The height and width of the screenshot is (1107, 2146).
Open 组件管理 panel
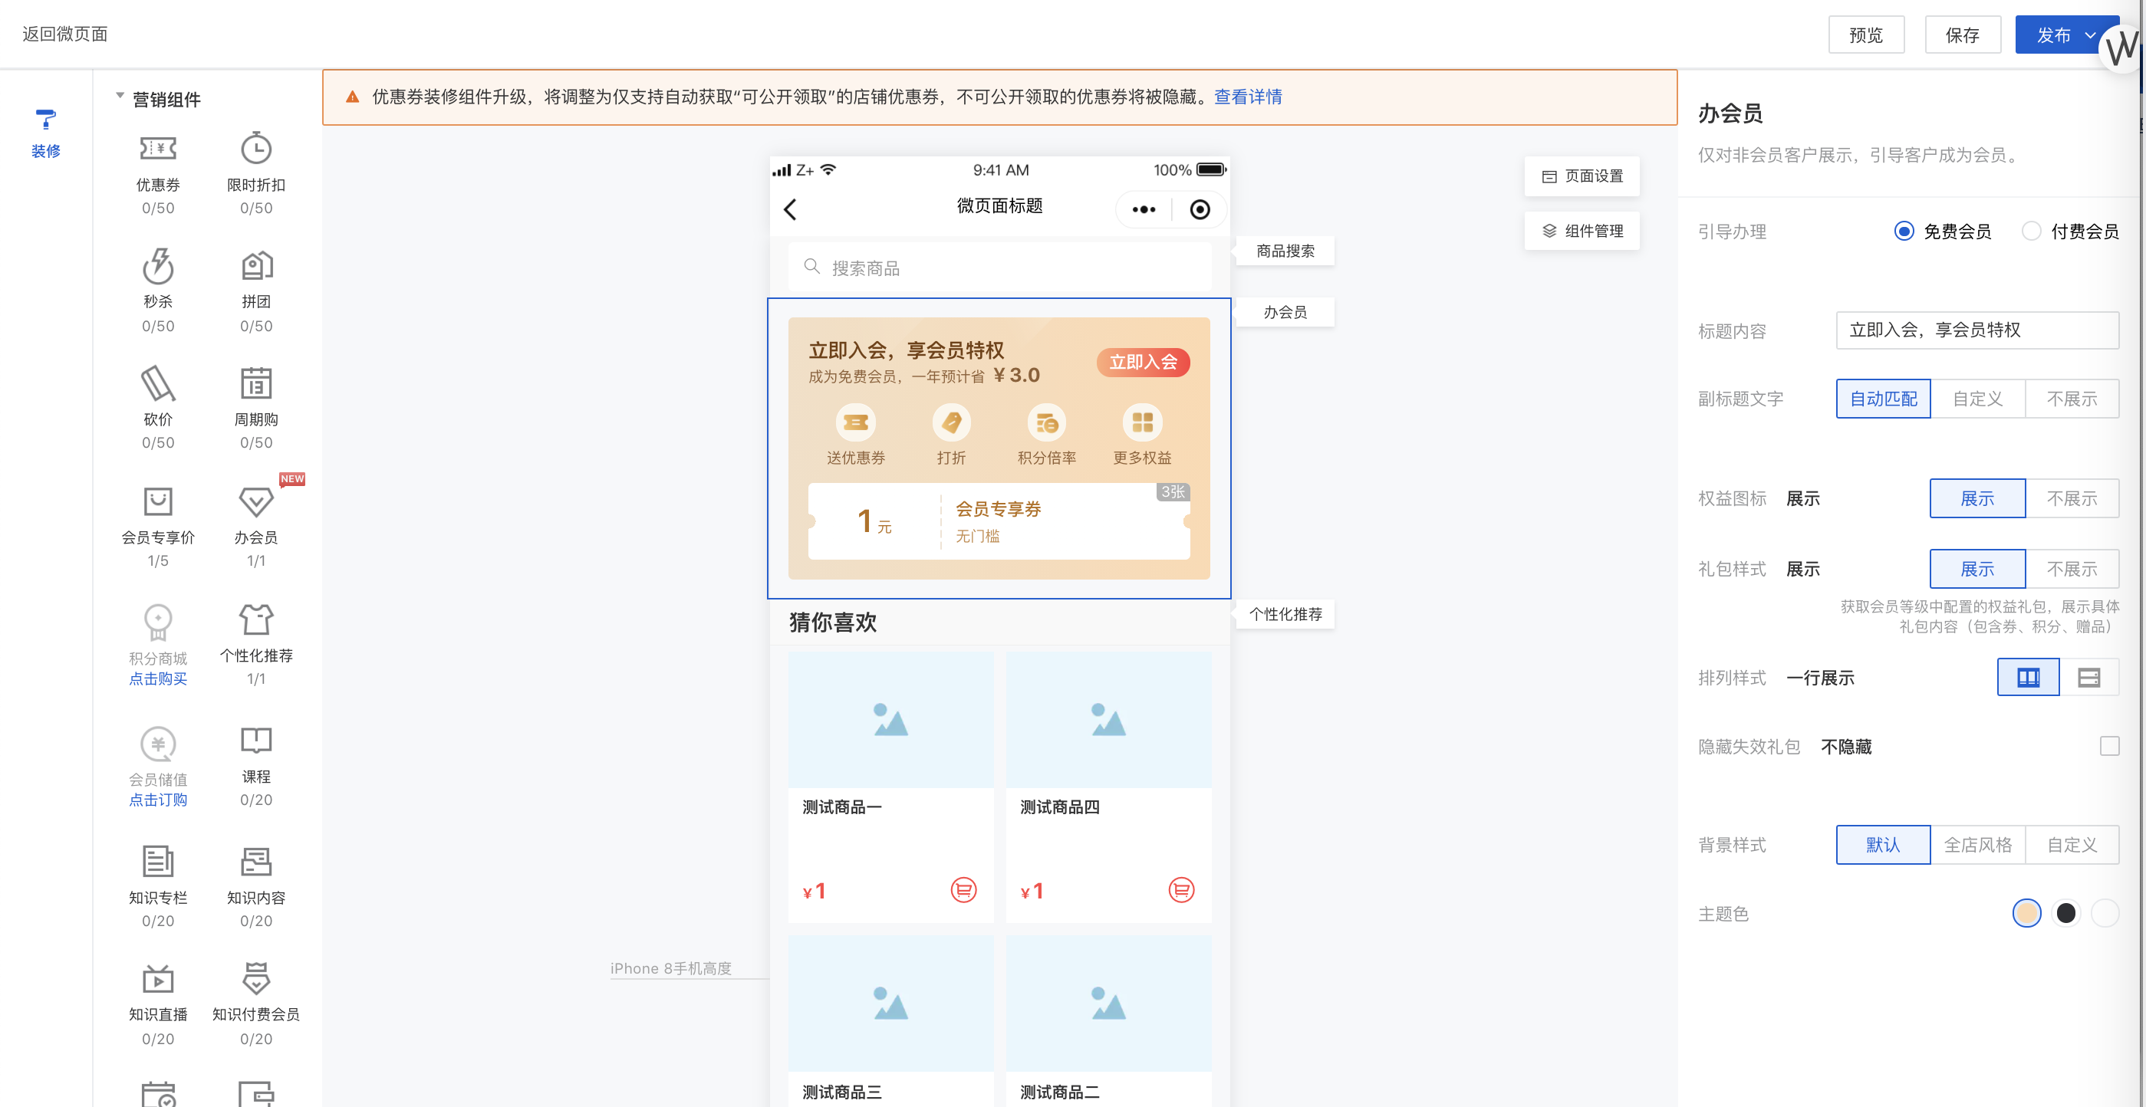point(1582,231)
